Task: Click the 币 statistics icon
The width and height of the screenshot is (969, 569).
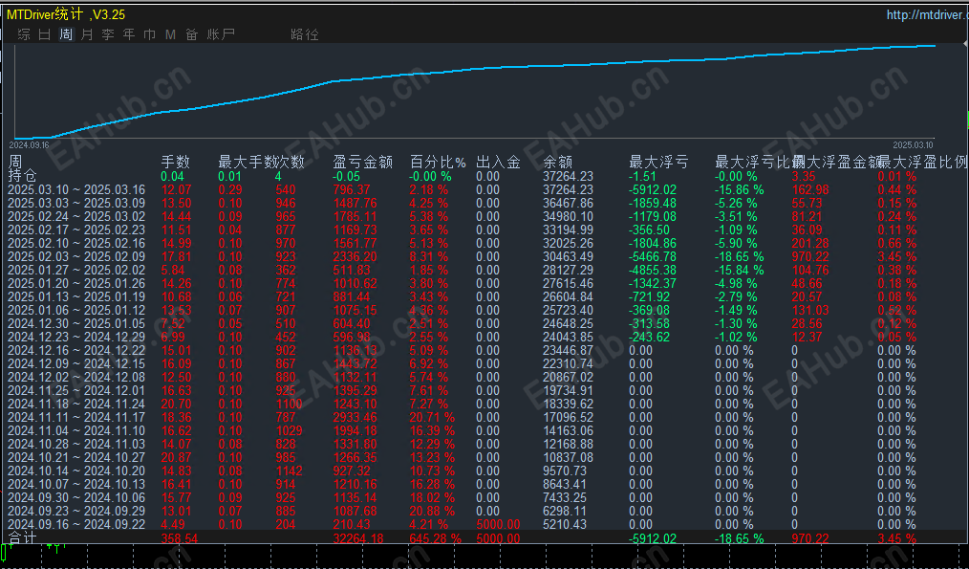Action: [149, 33]
